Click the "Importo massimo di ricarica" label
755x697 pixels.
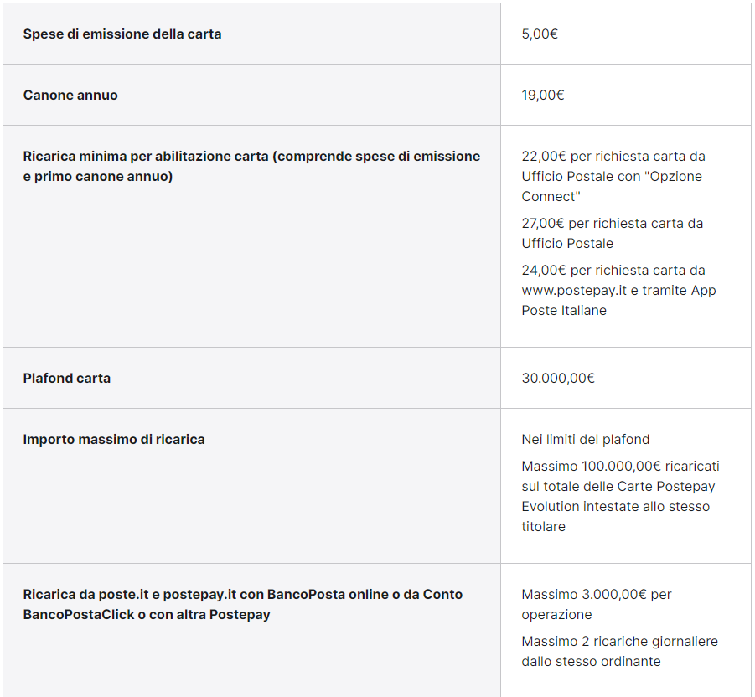[114, 440]
